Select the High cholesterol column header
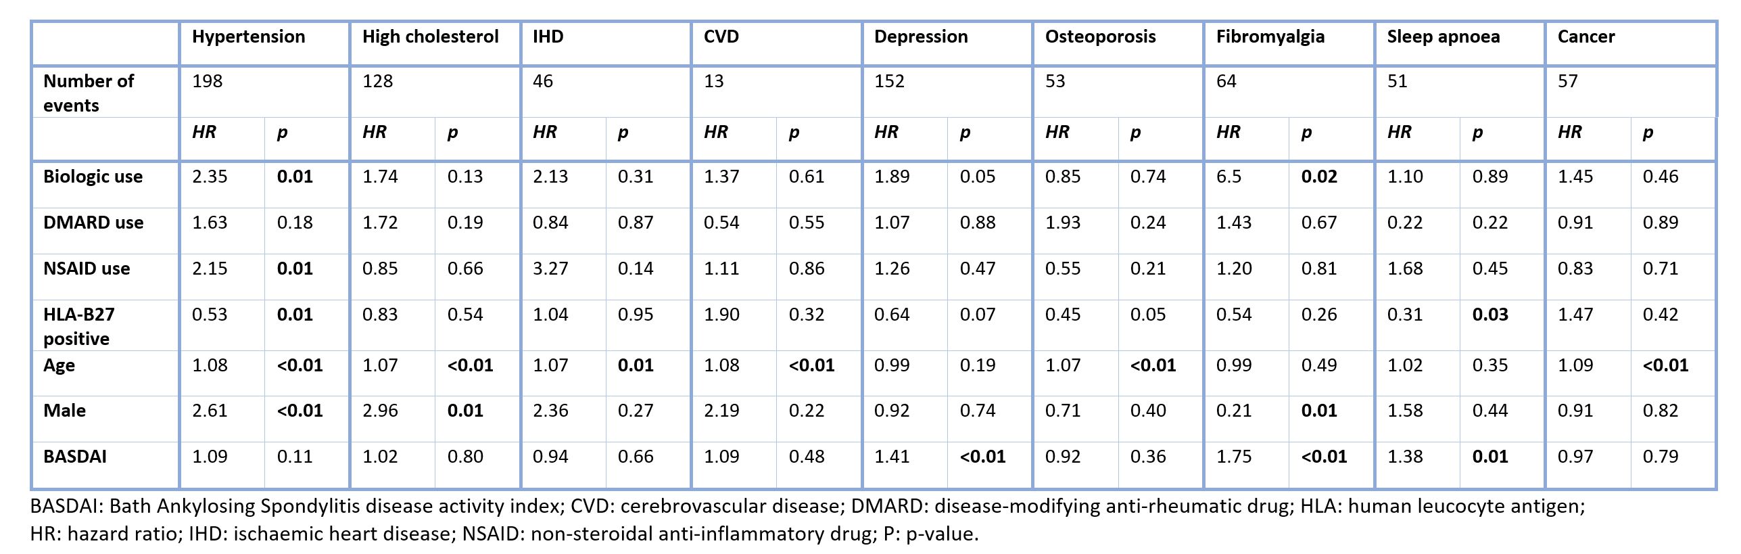The height and width of the screenshot is (554, 1741). [x=430, y=37]
